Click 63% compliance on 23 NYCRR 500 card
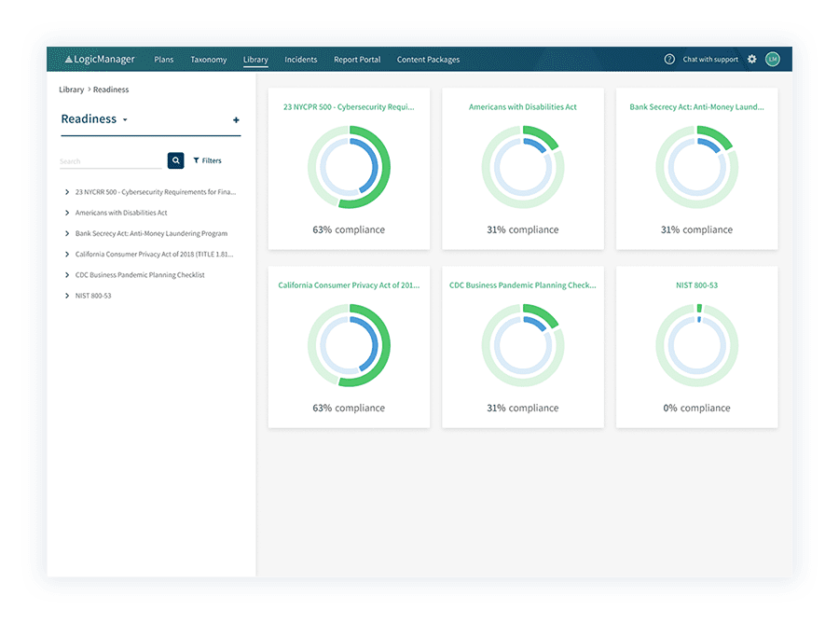This screenshot has width=839, height=624. (349, 229)
